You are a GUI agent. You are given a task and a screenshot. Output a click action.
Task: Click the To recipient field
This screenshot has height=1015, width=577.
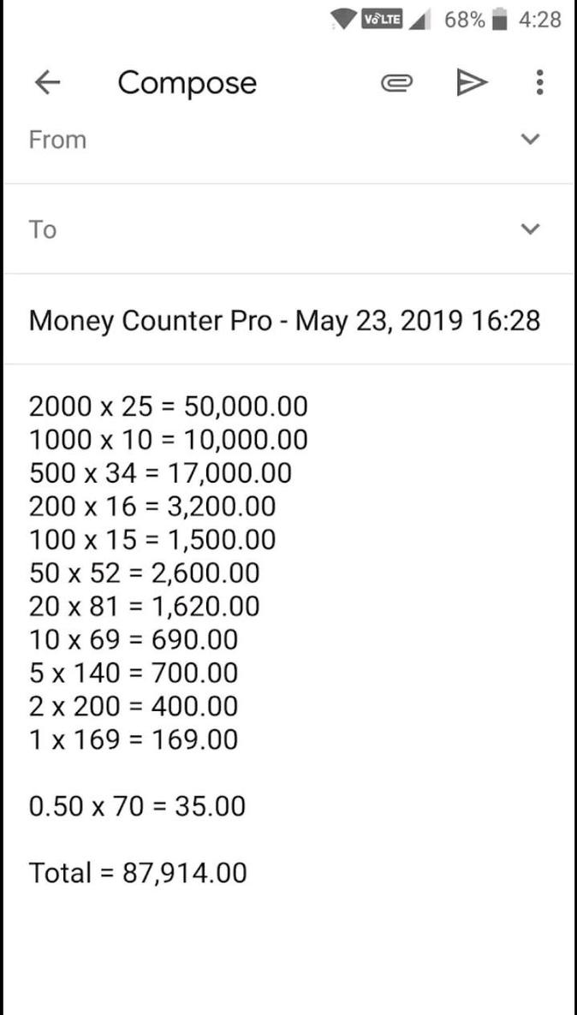tap(257, 229)
